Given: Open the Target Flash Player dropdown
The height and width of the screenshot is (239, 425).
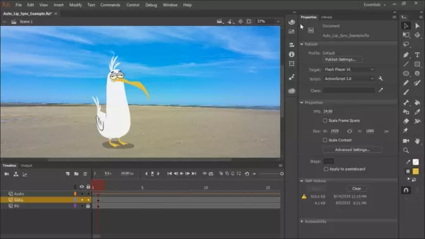Looking at the screenshot, I should tap(349, 70).
